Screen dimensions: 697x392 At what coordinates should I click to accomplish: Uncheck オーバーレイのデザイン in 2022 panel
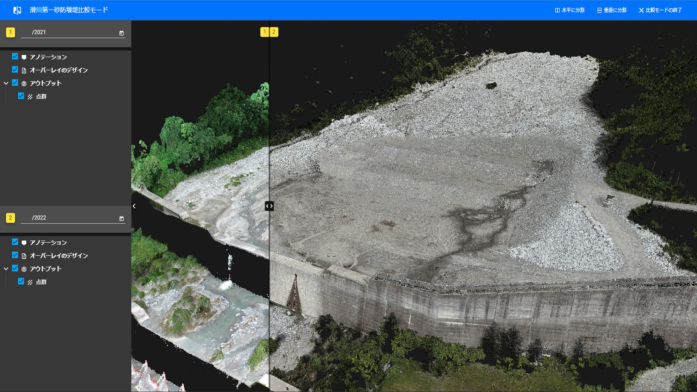[14, 256]
